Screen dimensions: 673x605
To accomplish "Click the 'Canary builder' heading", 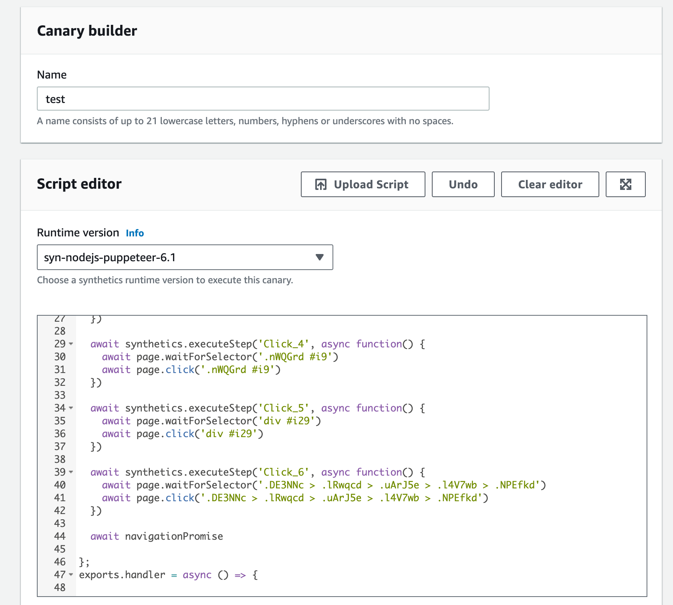I will click(87, 31).
